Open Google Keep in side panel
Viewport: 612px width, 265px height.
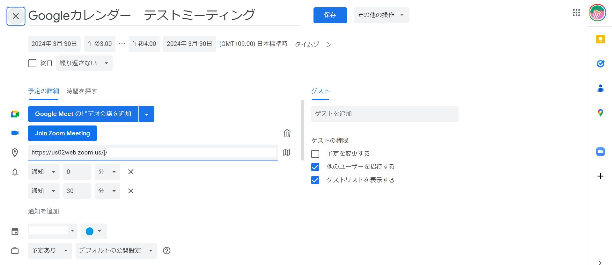pos(600,39)
